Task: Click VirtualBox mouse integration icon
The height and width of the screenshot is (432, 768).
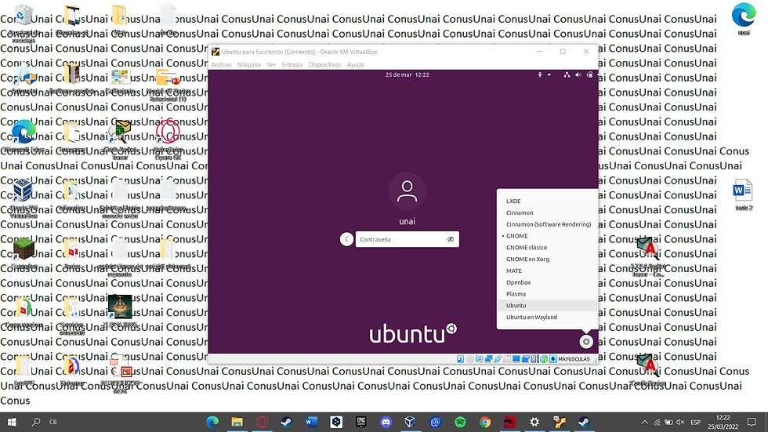Action: (544, 359)
